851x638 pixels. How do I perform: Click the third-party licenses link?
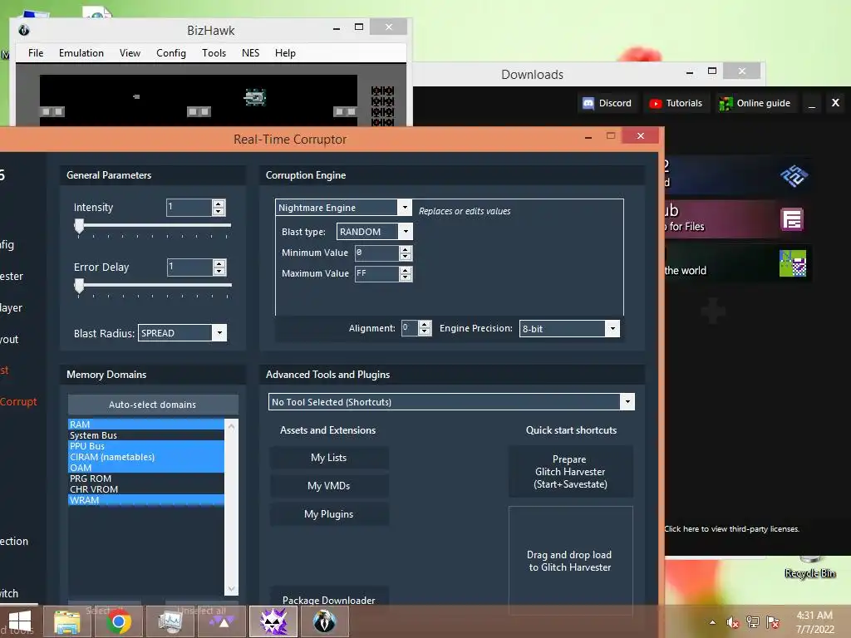(x=731, y=529)
